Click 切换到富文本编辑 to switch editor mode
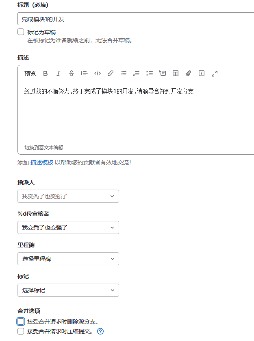Screen dimensions: 254x341 click(x=44, y=148)
